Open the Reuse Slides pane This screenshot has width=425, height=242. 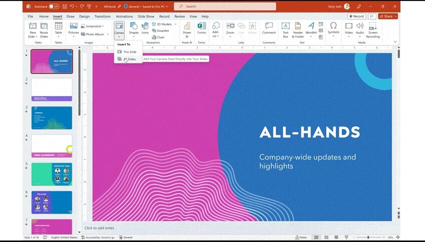coord(44,30)
